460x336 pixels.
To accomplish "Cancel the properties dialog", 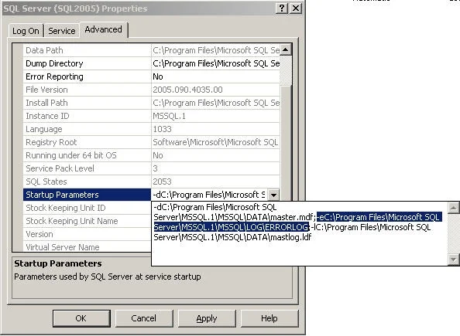I will (144, 318).
